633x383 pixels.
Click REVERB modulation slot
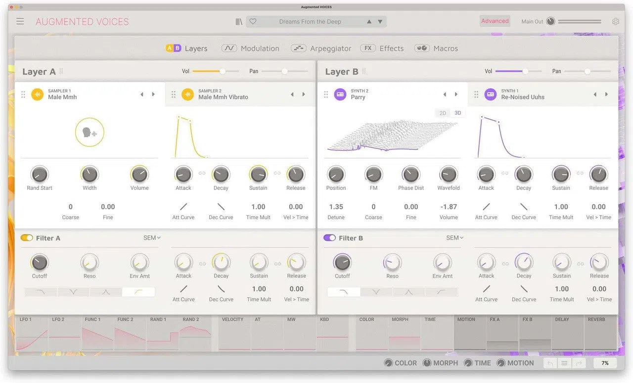[600, 334]
